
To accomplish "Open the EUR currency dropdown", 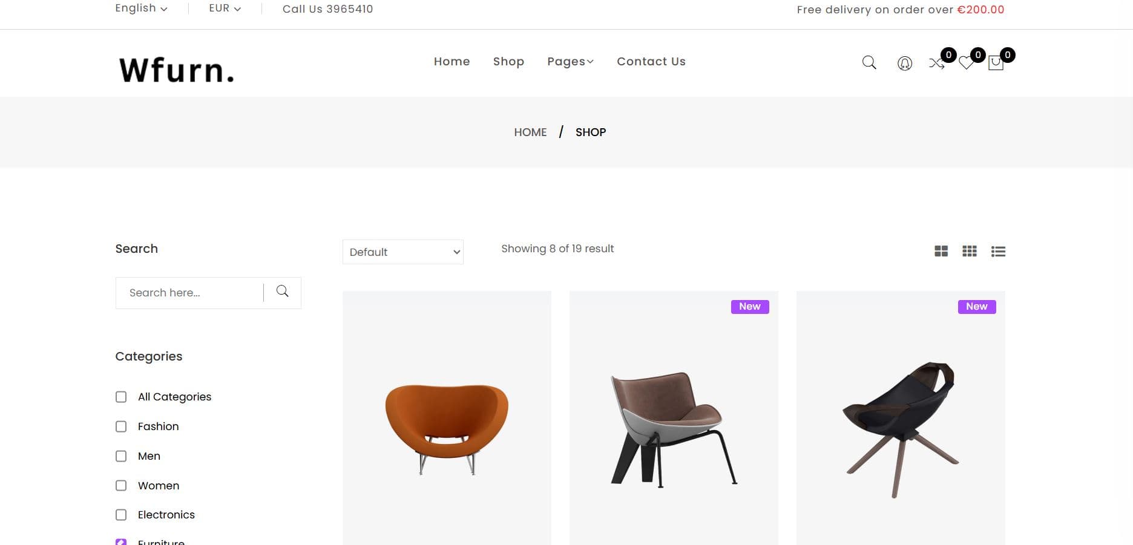I will (225, 8).
